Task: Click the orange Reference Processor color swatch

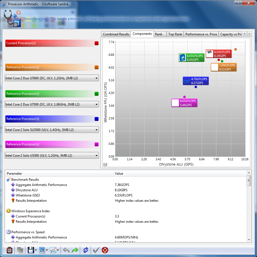Action: (x=96, y=67)
